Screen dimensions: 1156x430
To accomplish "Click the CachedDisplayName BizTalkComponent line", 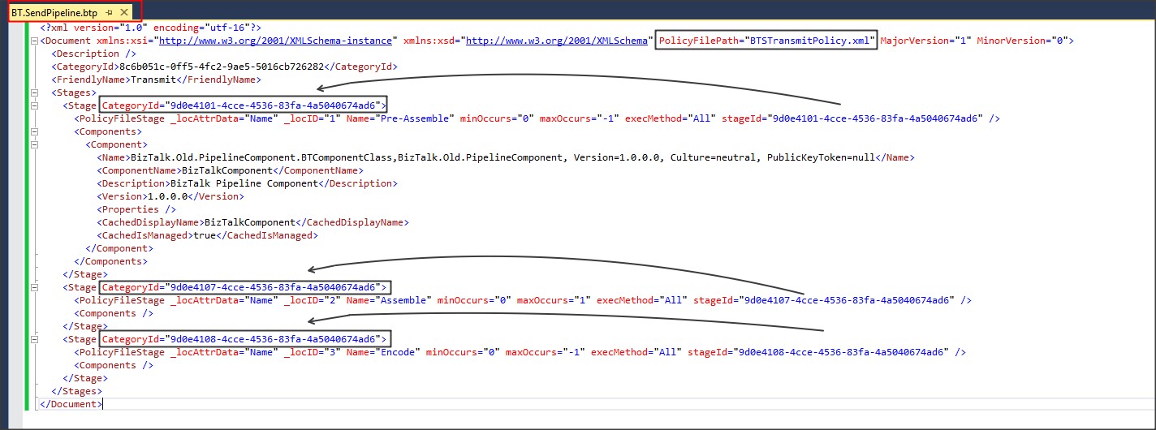I will point(252,222).
